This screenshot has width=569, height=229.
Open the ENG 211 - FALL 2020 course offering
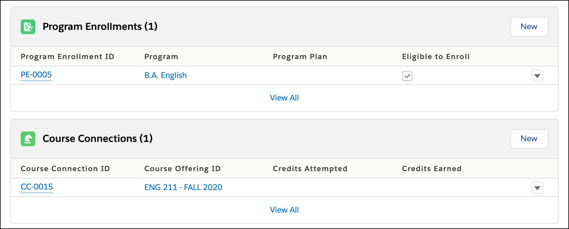[x=183, y=187]
